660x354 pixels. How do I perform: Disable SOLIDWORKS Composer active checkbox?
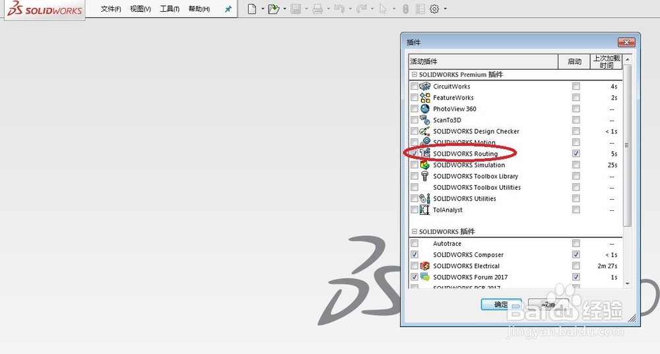click(414, 254)
